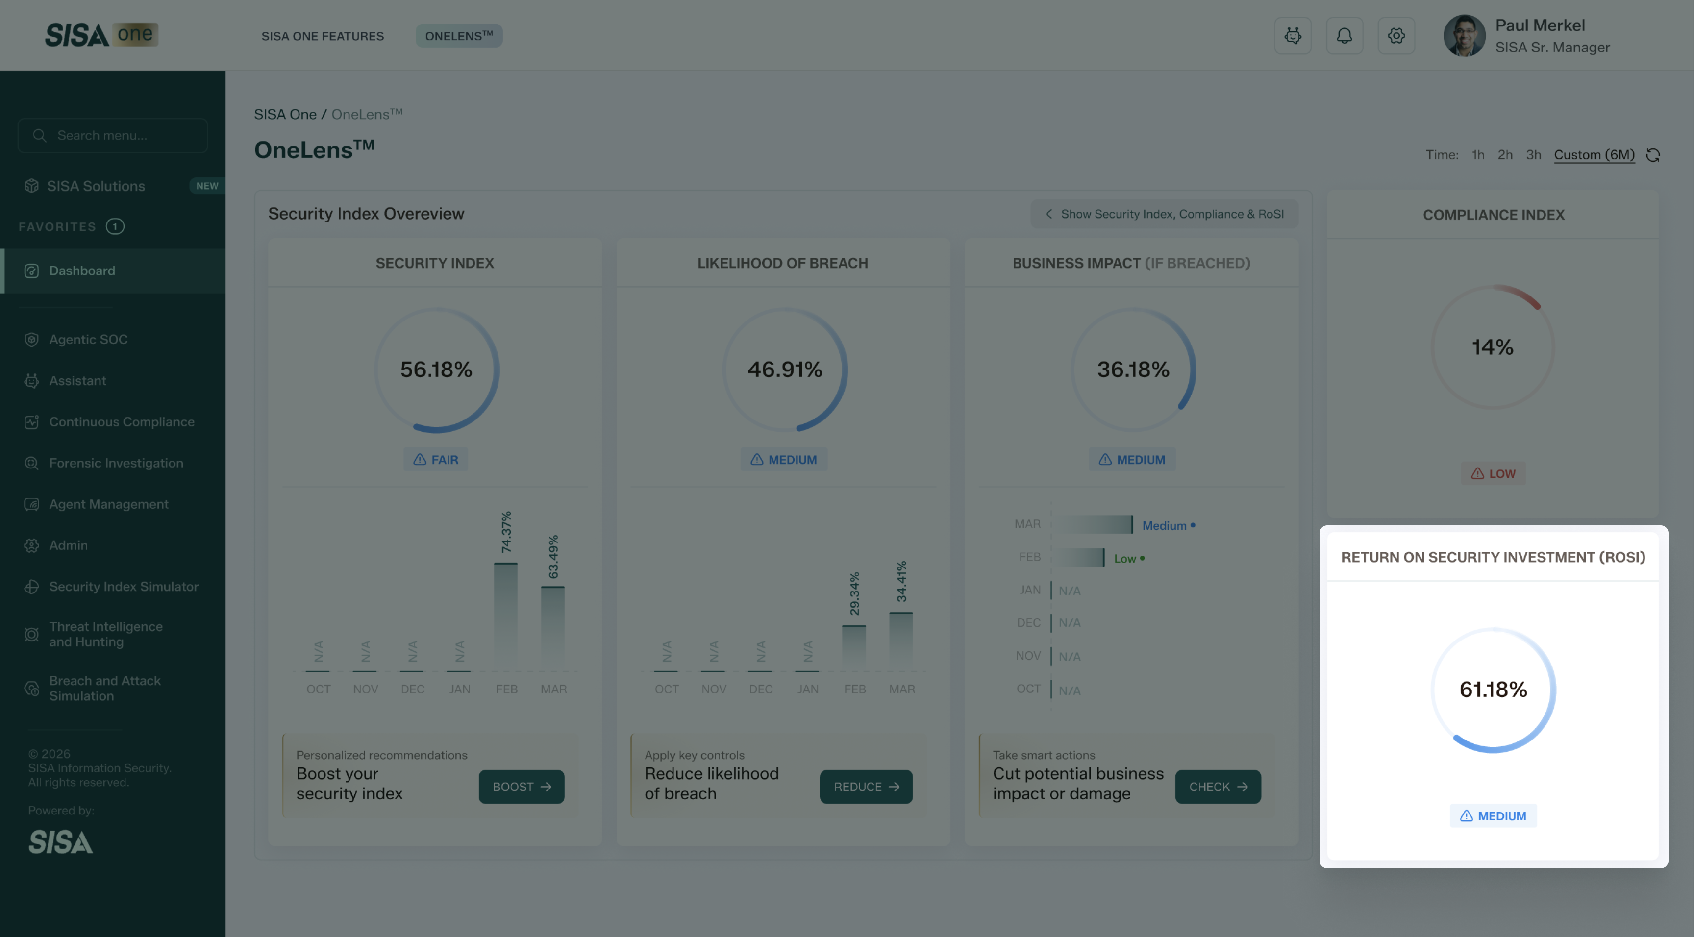Open Forensic Investigation in sidebar

point(116,463)
